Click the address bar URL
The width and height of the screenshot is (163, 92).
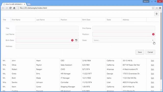click(x=33, y=8)
